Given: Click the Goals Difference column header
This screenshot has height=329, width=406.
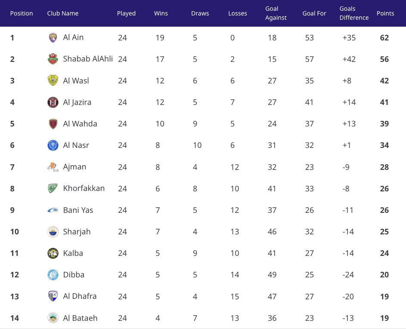Looking at the screenshot, I should click(x=354, y=13).
